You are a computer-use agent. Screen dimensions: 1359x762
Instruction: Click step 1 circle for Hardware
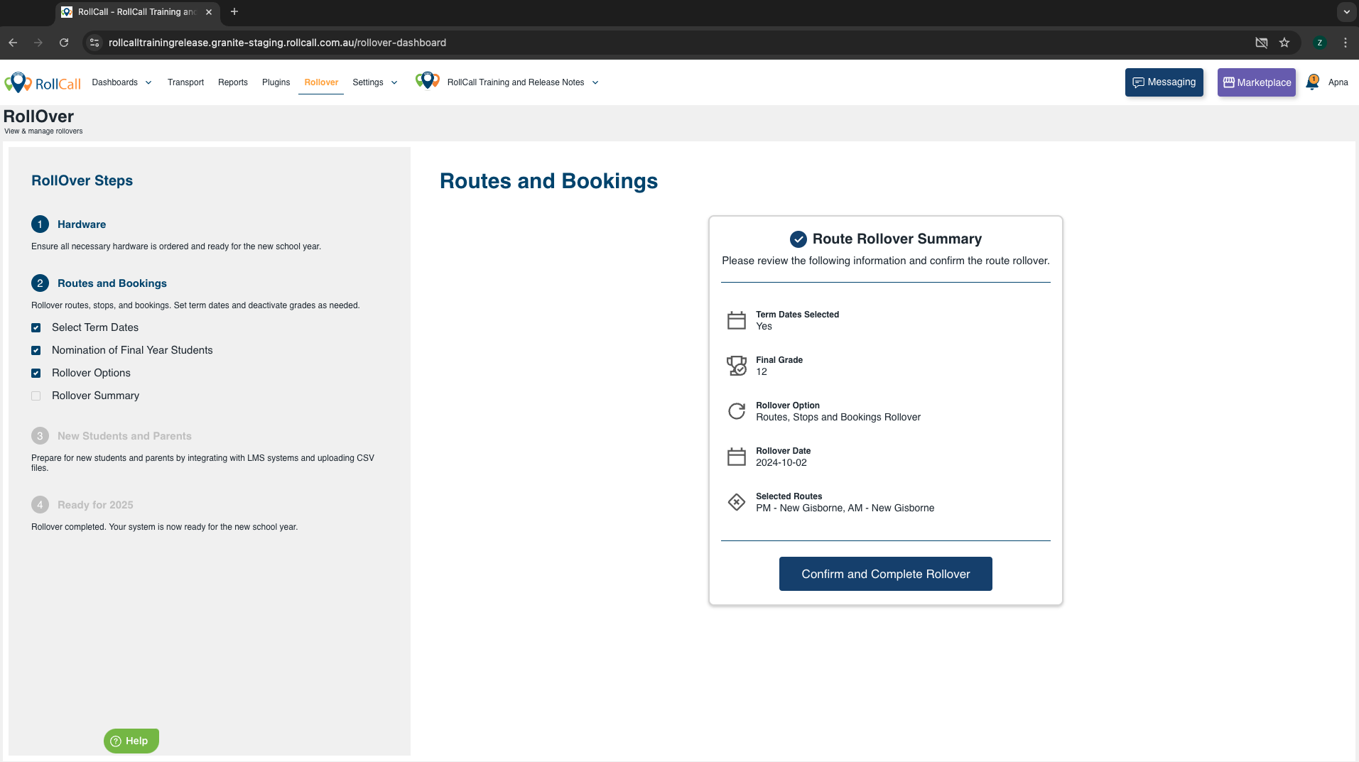(40, 224)
